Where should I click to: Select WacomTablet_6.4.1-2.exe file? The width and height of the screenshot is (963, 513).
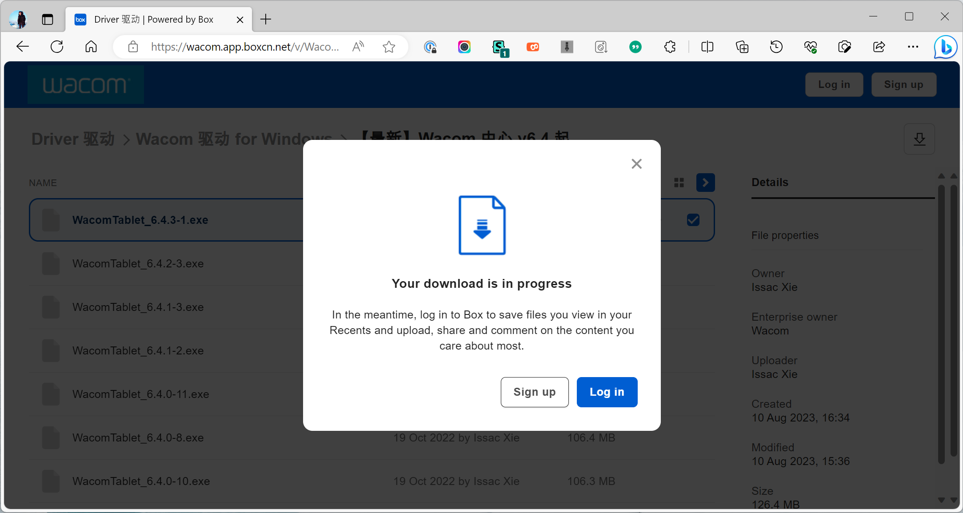click(138, 350)
